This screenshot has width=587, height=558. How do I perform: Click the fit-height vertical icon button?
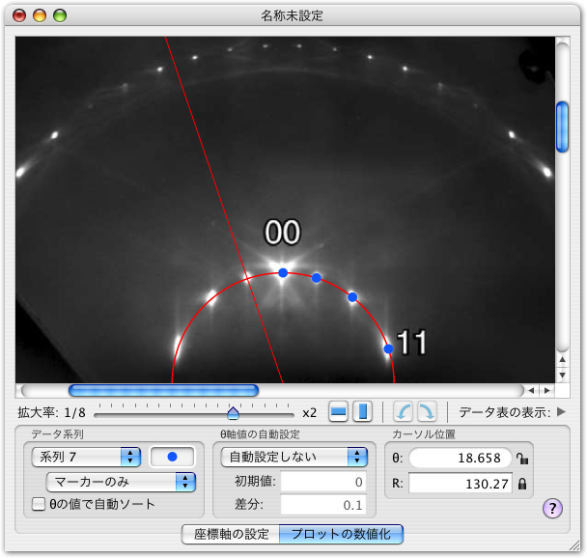(362, 411)
